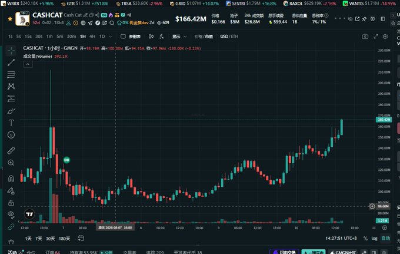The width and height of the screenshot is (400, 254).
Task: Collapse the indicator legend chevron
Action: click(28, 64)
